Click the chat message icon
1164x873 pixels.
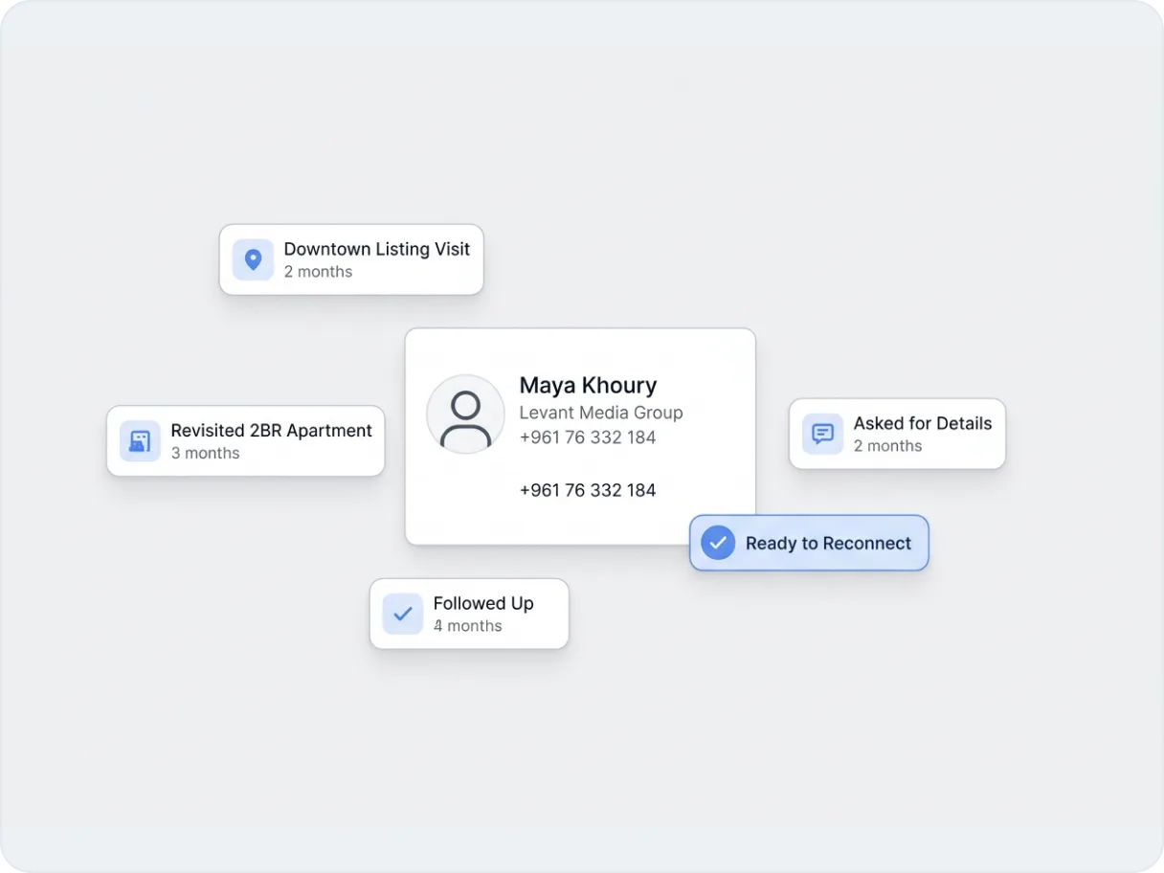[822, 434]
